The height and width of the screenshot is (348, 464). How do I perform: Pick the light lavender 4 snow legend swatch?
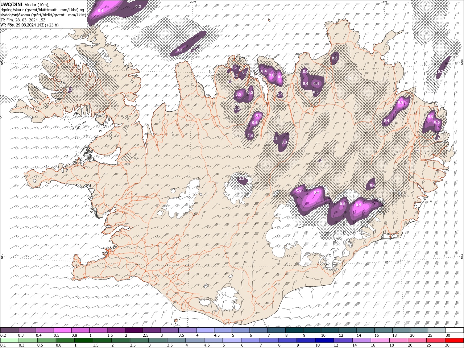(x=205, y=330)
